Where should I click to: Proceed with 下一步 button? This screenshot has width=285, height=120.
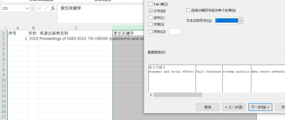(260, 107)
